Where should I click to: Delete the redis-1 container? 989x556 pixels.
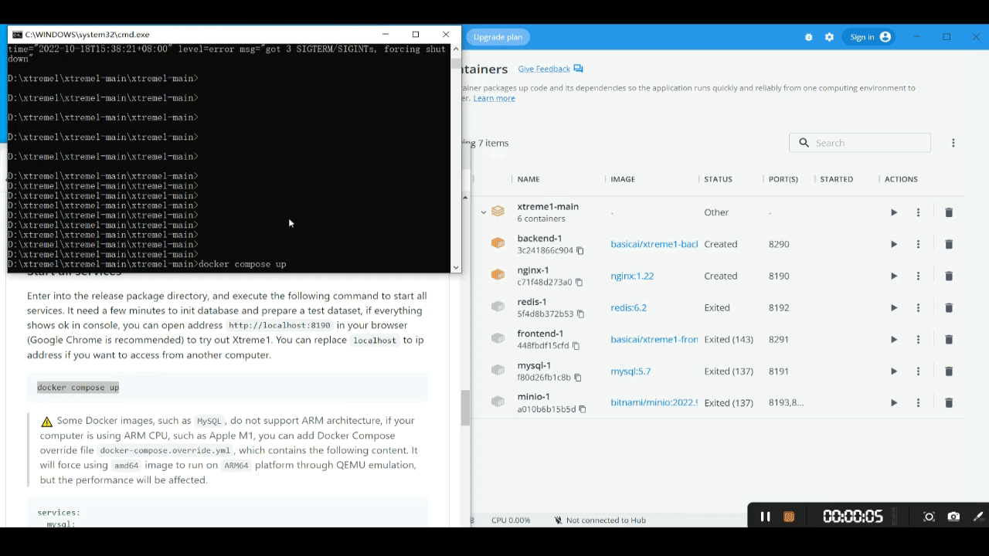pos(949,307)
